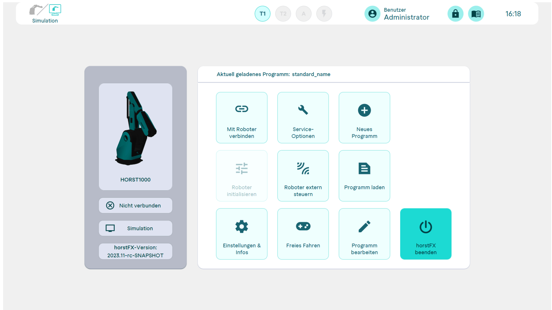
Task: Open Programm bearbeiten pencil icon
Action: tap(364, 226)
